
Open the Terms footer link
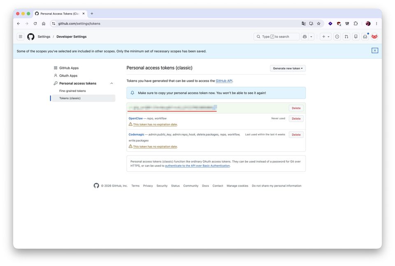(135, 186)
